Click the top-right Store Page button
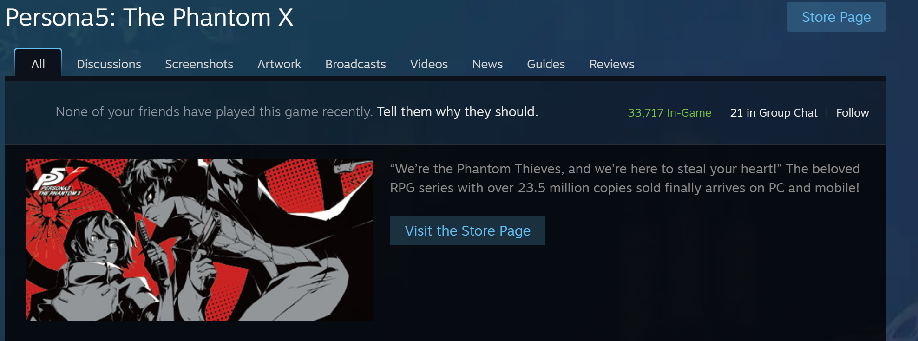918x341 pixels. 836,17
